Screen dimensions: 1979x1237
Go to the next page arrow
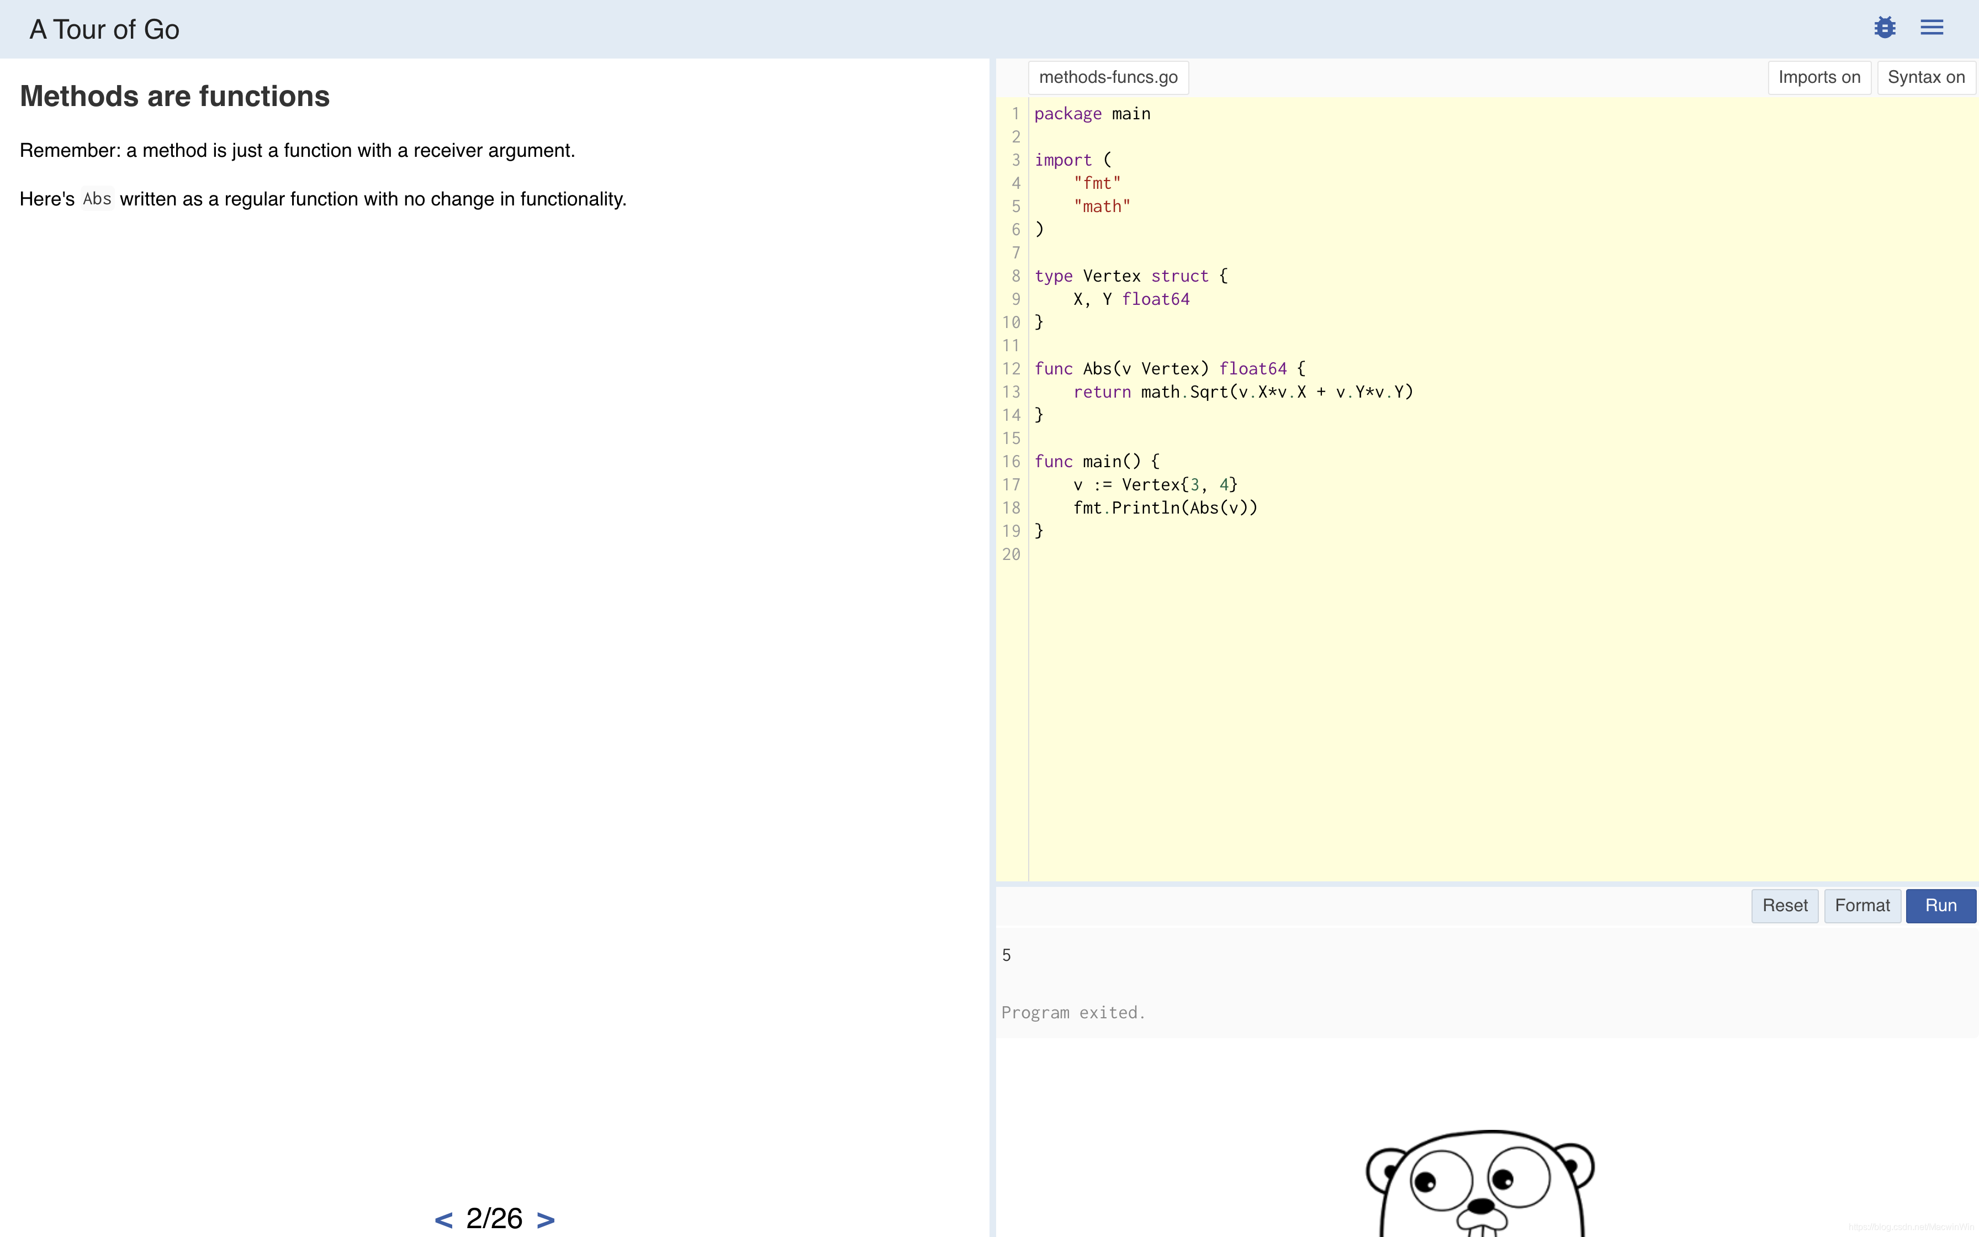click(x=546, y=1220)
